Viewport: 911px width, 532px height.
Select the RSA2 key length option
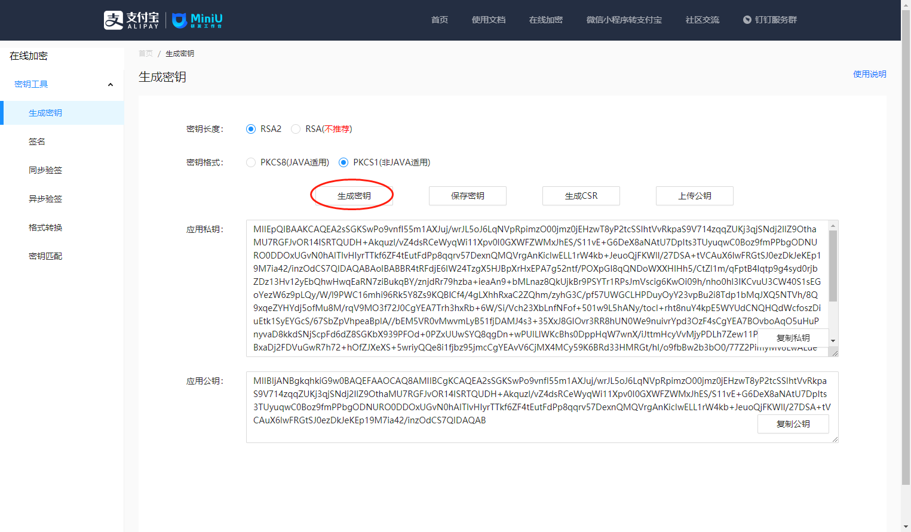[251, 129]
